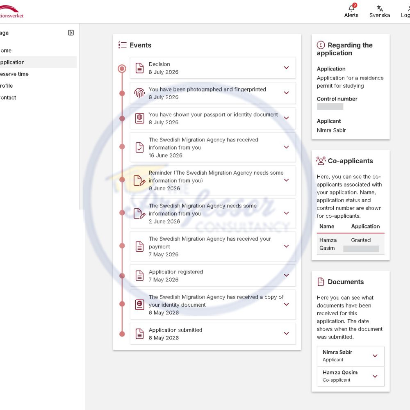Expand the identity document copy received event
The height and width of the screenshot is (410, 410).
[286, 304]
